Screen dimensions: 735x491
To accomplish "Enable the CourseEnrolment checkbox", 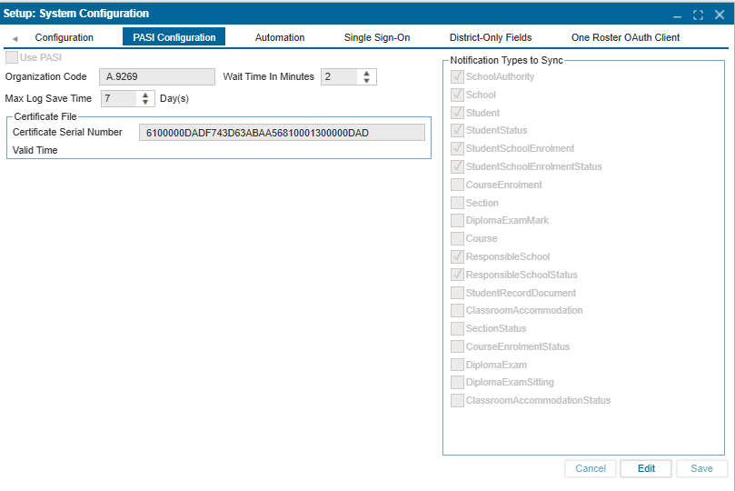I will pos(457,185).
